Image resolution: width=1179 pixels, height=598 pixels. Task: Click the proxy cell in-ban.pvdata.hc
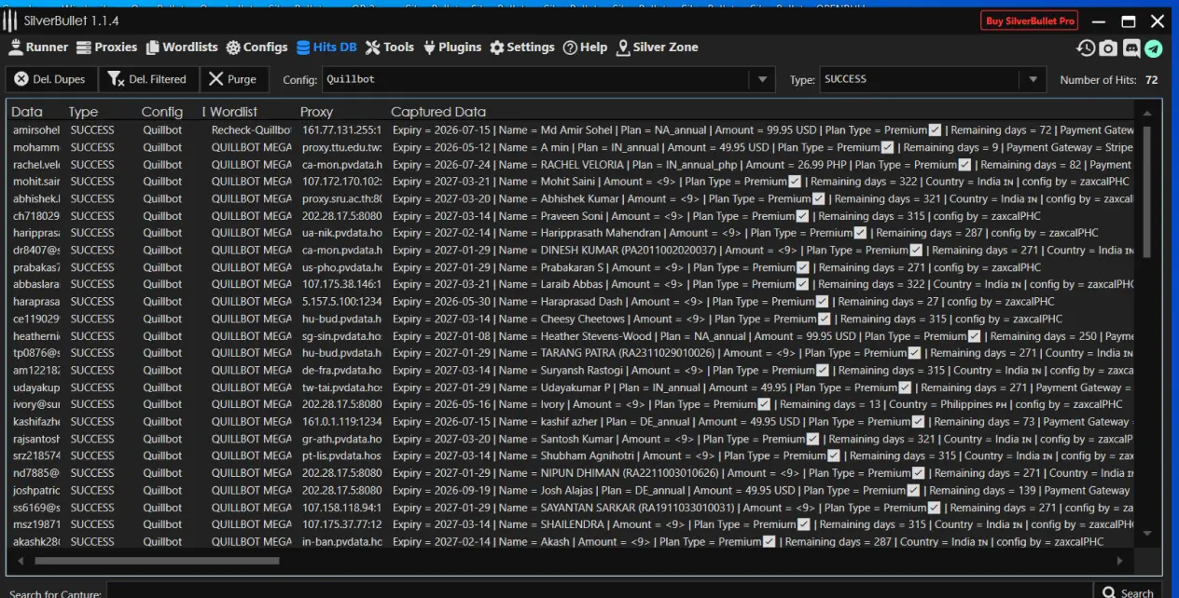(x=341, y=541)
